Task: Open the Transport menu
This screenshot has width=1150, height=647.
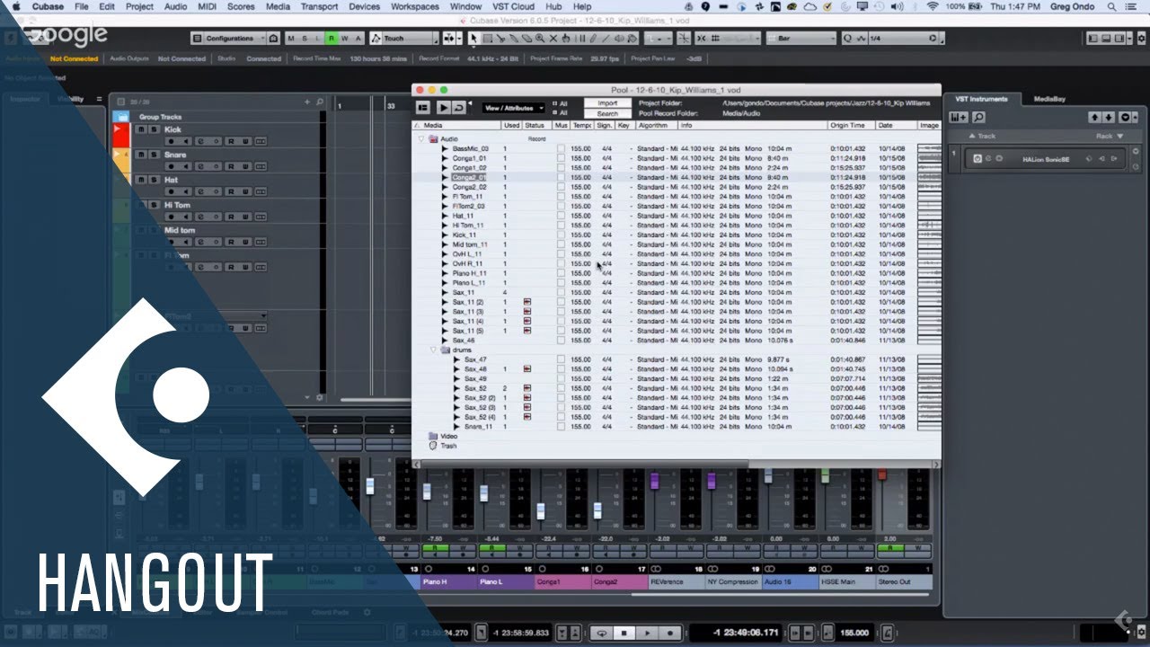Action: click(319, 6)
